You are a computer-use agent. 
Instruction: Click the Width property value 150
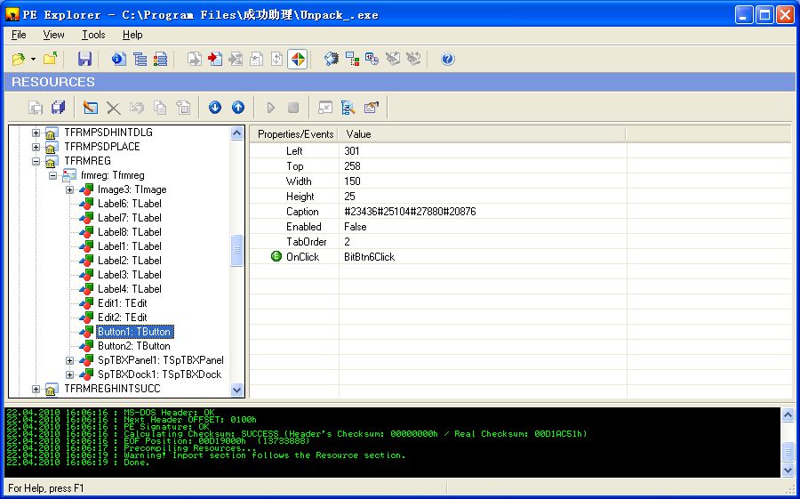click(352, 181)
